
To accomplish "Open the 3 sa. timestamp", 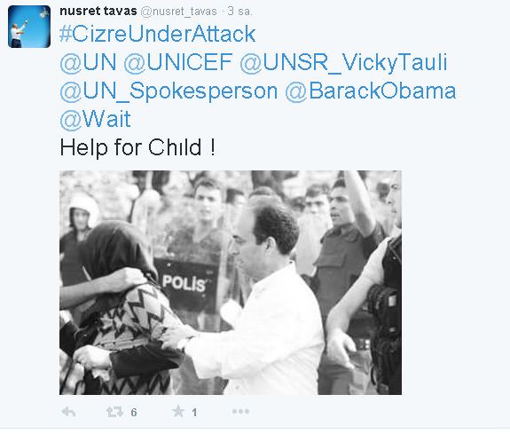I will coord(240,12).
